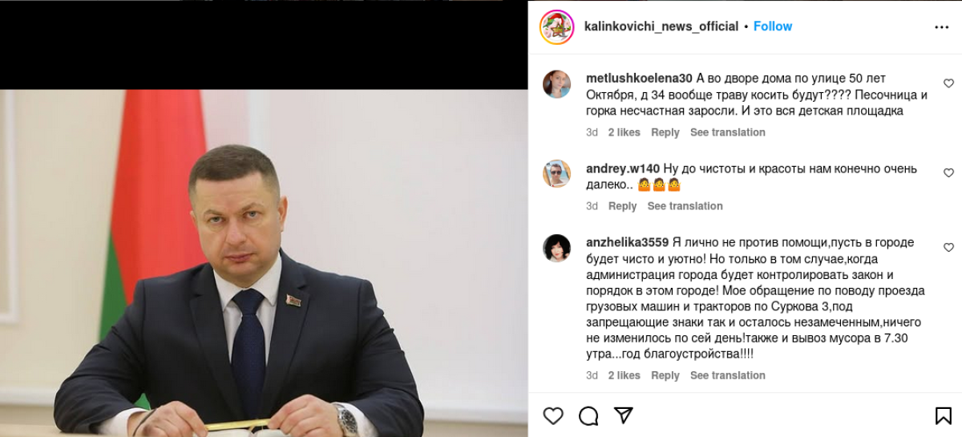Open comment bubble icon below post
Image resolution: width=962 pixels, height=437 pixels.
[x=588, y=415]
